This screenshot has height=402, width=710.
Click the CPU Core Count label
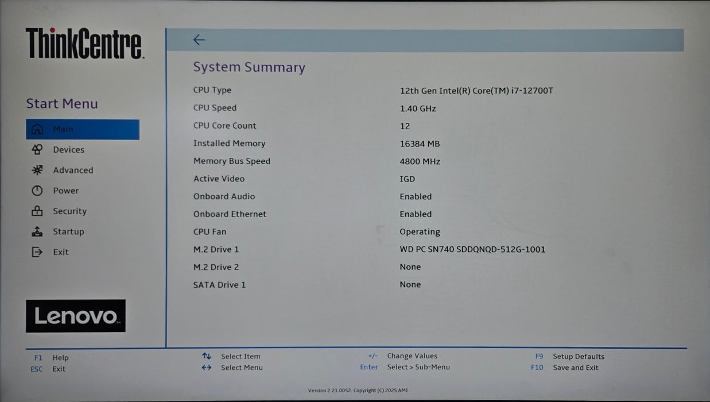tap(224, 126)
